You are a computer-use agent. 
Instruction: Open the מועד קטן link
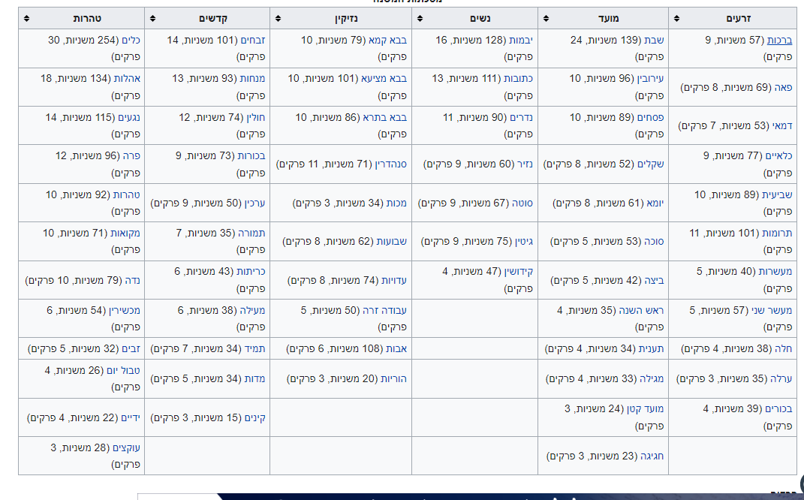[x=645, y=408]
